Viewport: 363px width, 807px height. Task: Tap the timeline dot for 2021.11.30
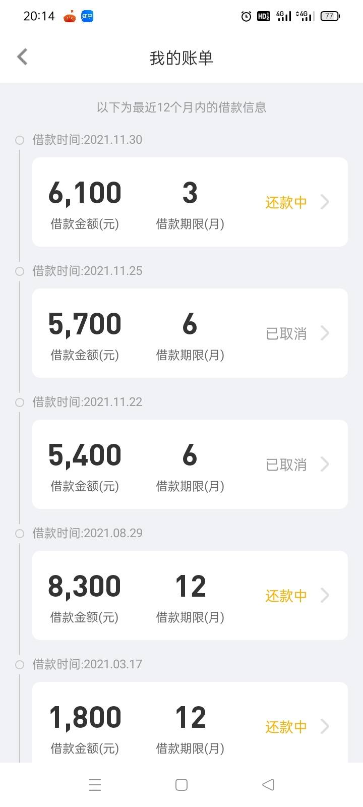click(20, 140)
